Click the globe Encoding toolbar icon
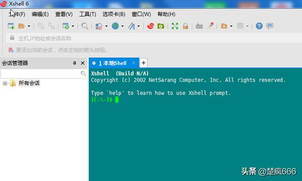302x181 pixels. [x=115, y=26]
